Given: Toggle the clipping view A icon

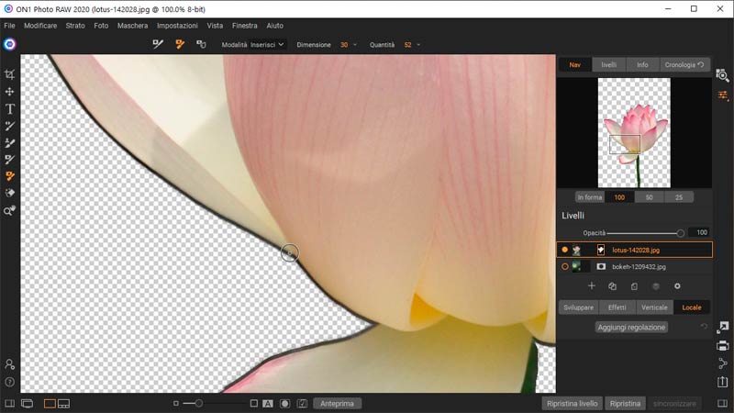Looking at the screenshot, I should (x=268, y=403).
